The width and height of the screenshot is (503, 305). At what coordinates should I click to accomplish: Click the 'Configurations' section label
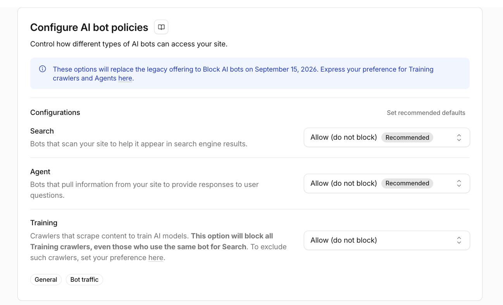(55, 113)
